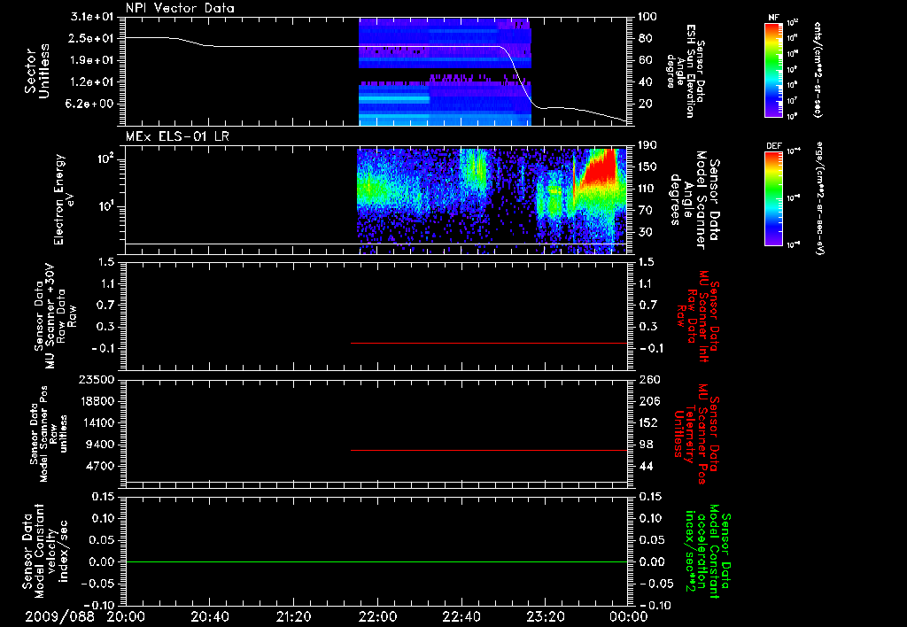
Task: Click the "Electron Energy eV" axis label
Action: pyautogui.click(x=64, y=199)
